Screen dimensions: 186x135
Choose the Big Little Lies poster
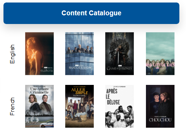coord(160,54)
